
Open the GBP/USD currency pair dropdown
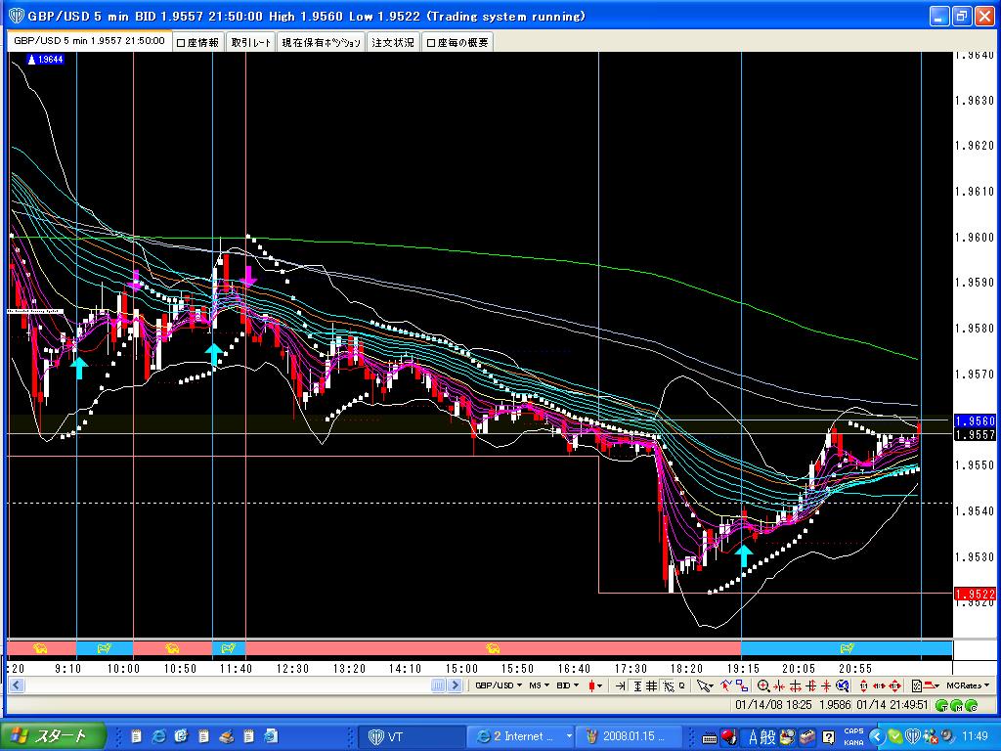498,685
